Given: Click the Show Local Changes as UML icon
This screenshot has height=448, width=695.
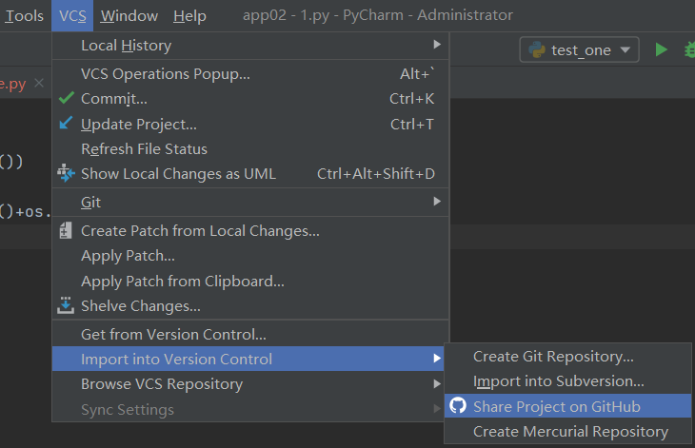Looking at the screenshot, I should (66, 173).
